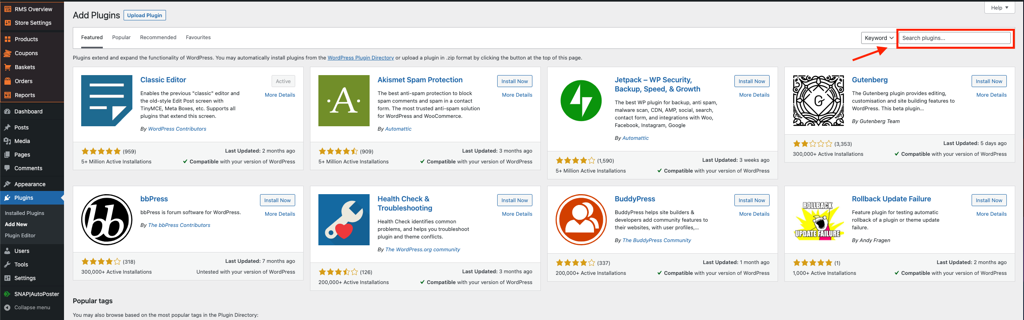Open the Rollback Update Failure title link

pyautogui.click(x=891, y=199)
